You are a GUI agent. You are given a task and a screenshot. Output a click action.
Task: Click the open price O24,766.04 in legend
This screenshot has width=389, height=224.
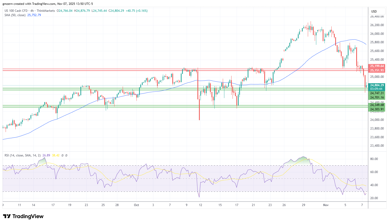[x=65, y=11]
